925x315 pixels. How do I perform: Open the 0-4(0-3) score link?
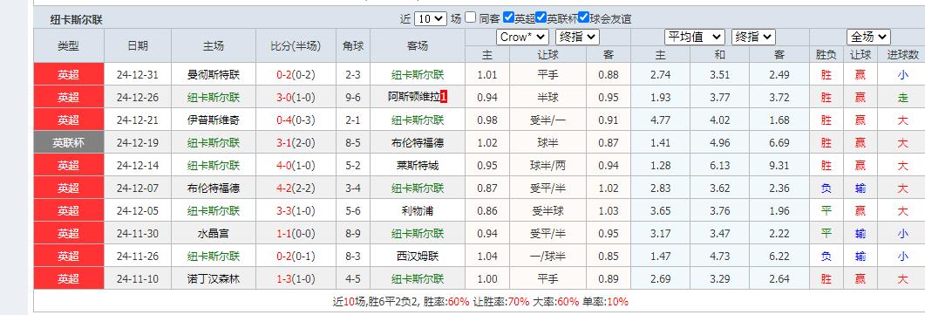coord(296,120)
